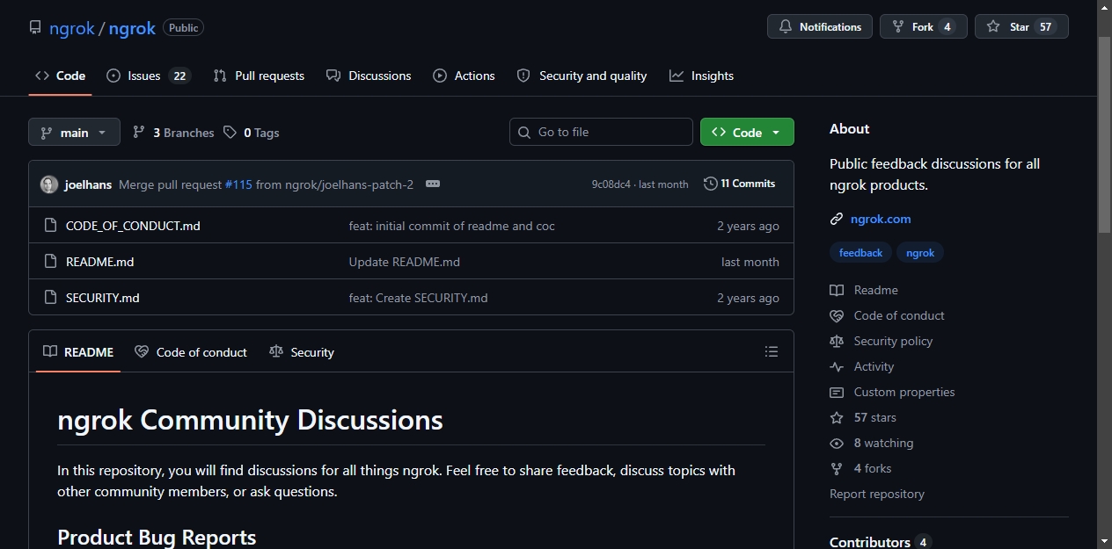Open Security policy in About sidebar
The width and height of the screenshot is (1112, 549).
click(x=881, y=341)
